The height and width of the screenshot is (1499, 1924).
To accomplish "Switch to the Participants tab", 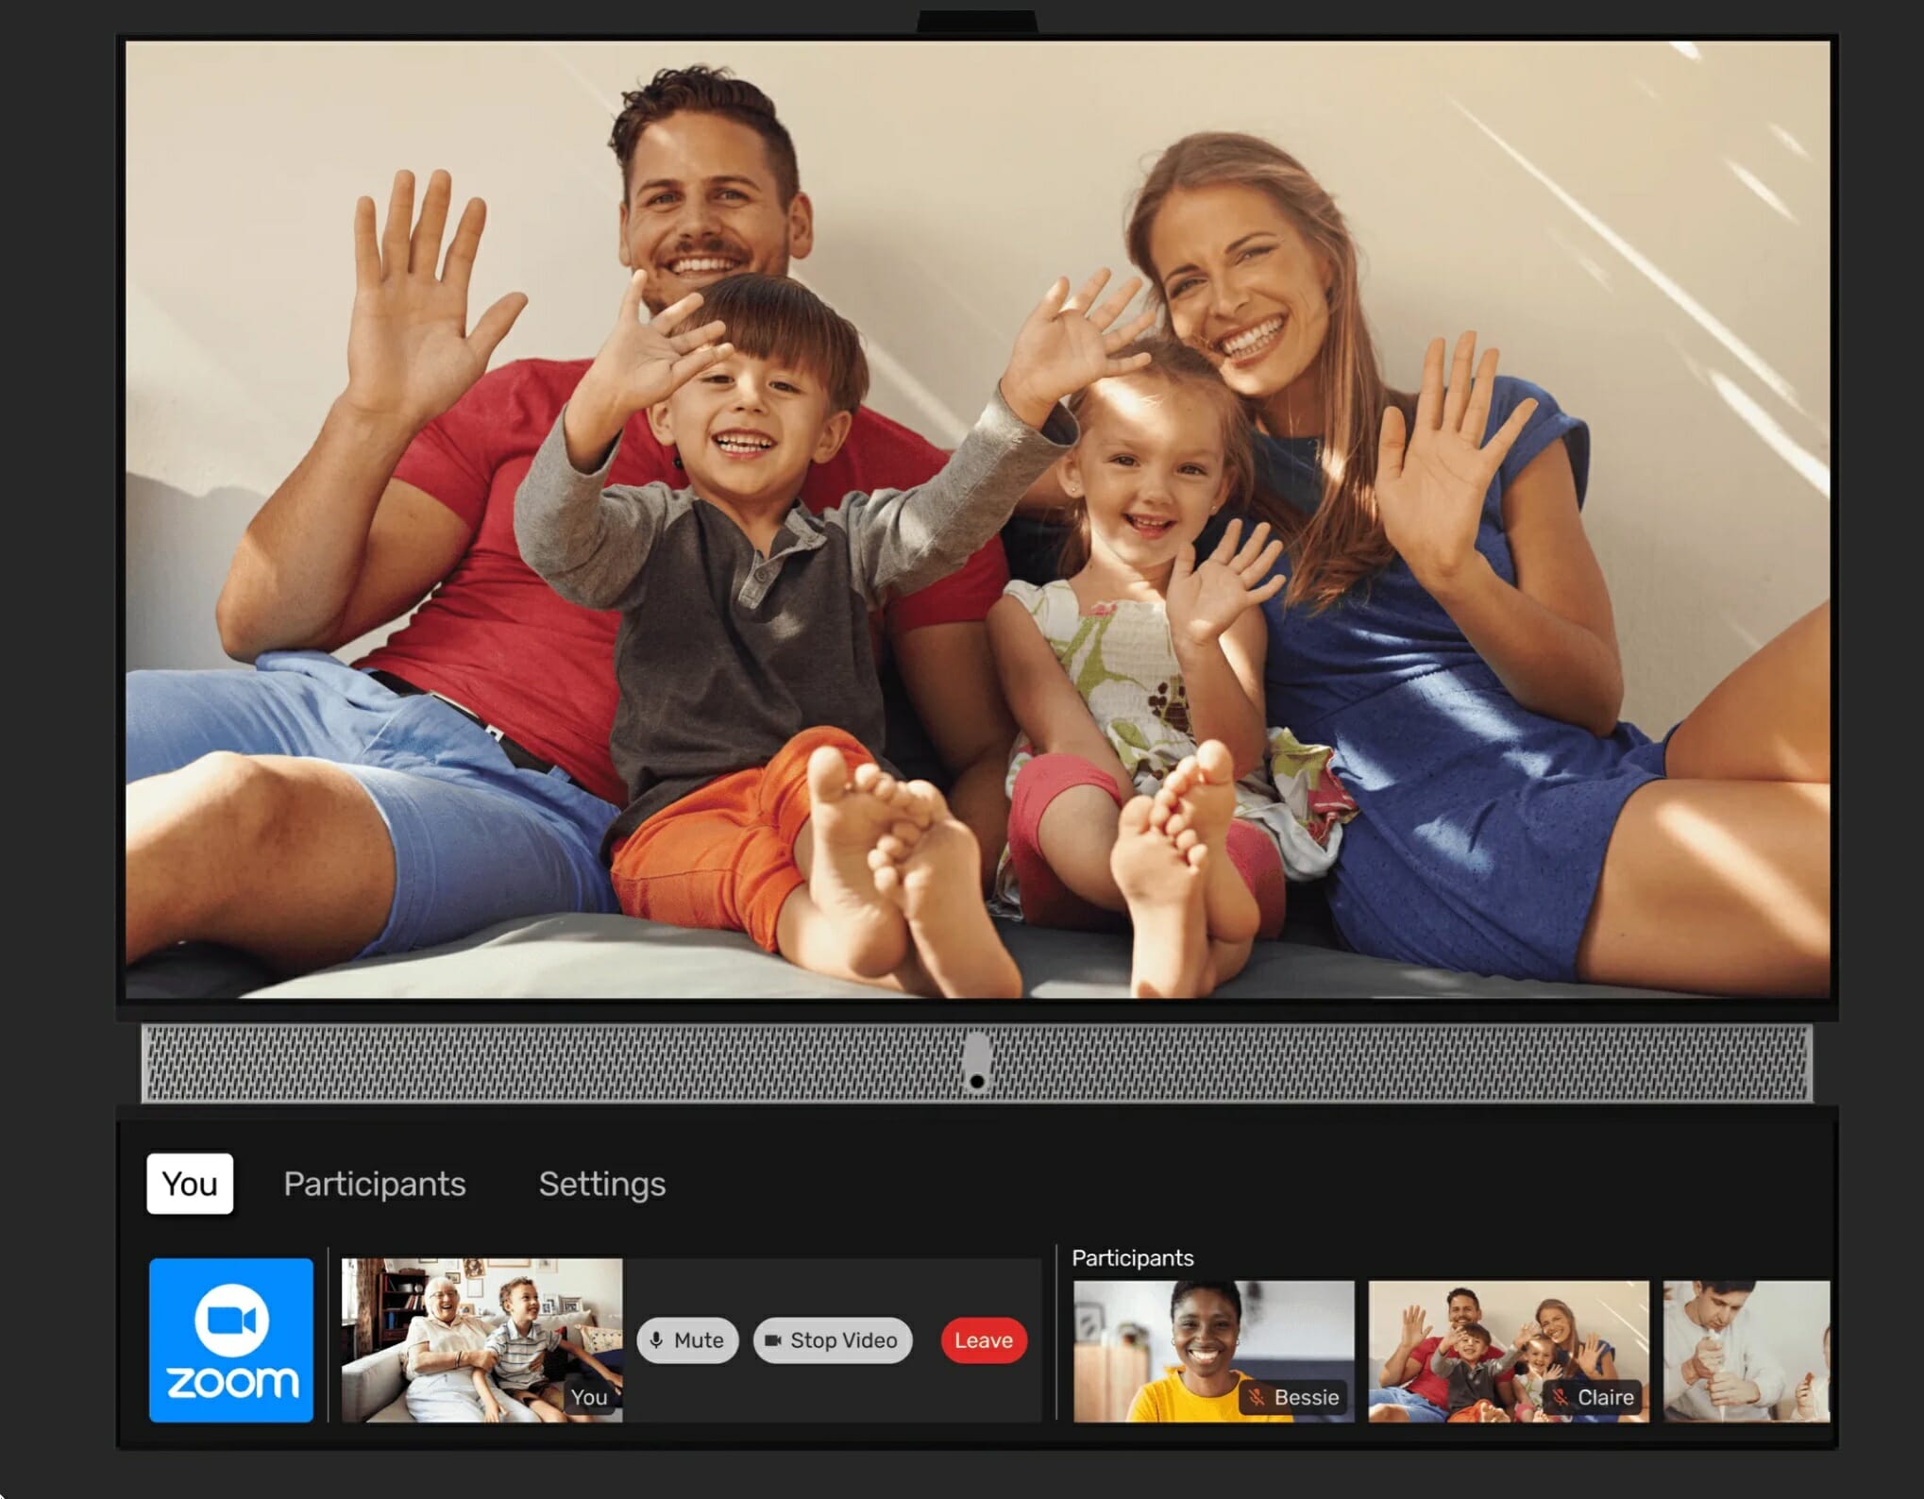I will pyautogui.click(x=375, y=1184).
